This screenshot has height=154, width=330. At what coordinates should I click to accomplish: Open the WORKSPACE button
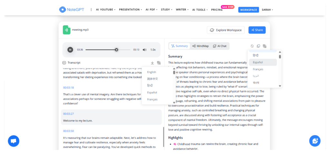tap(248, 10)
